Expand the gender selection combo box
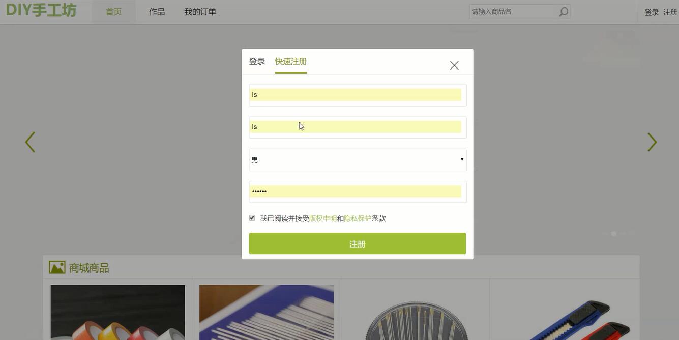 [x=357, y=159]
